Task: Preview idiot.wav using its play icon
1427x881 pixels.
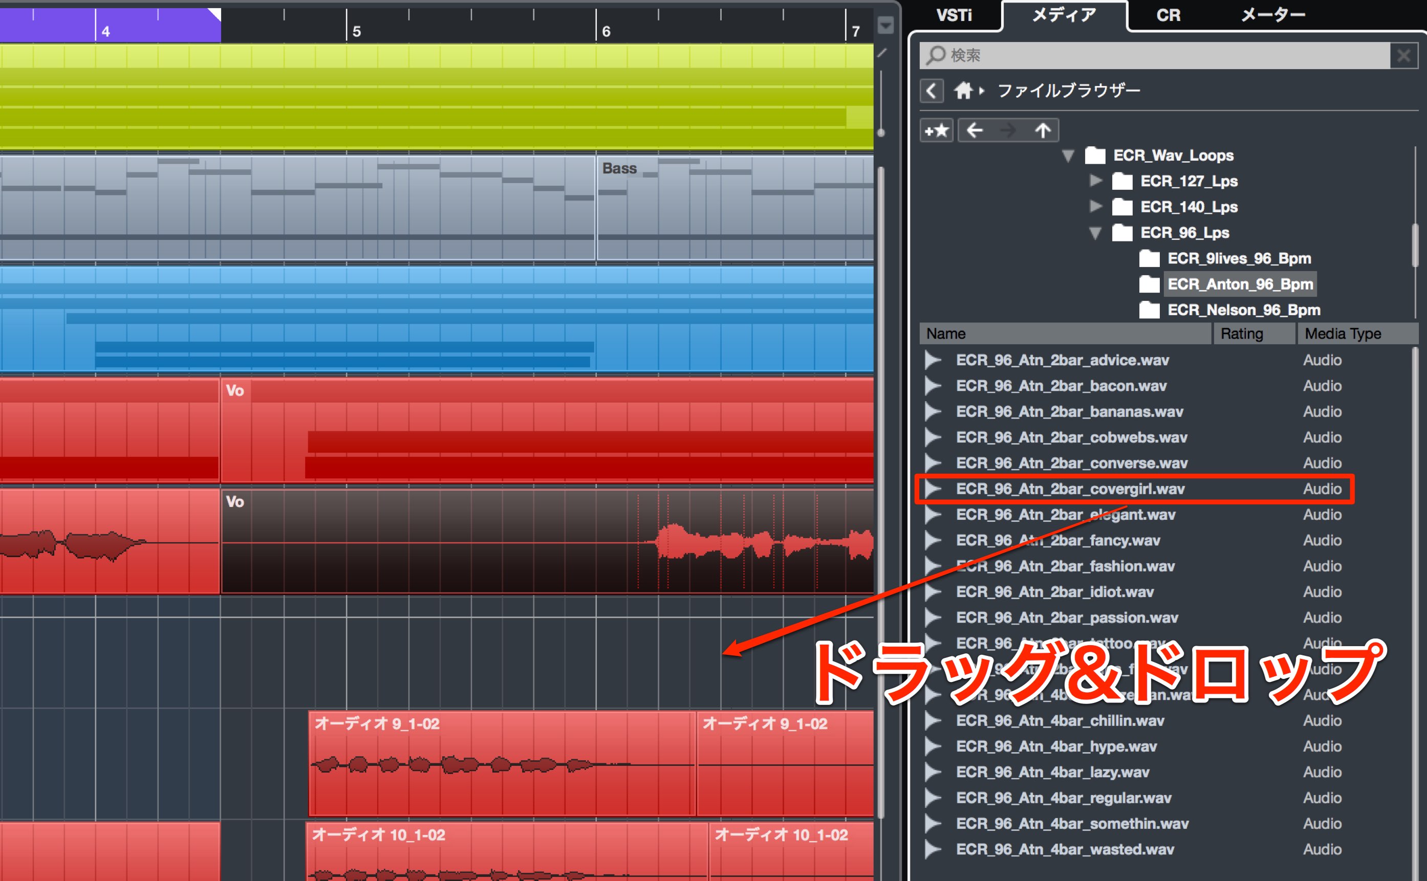Action: coord(933,591)
